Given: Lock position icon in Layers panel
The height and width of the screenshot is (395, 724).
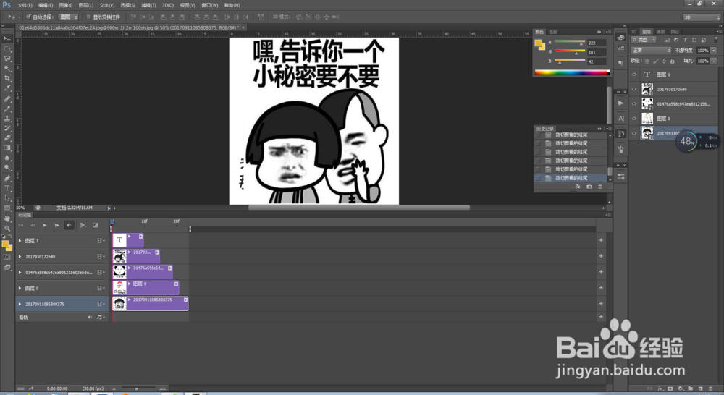Looking at the screenshot, I should (663, 61).
